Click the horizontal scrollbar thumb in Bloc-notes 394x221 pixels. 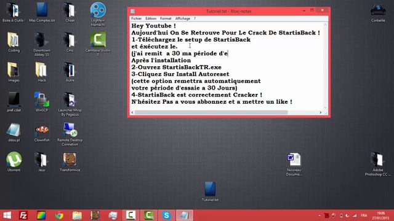coord(211,112)
